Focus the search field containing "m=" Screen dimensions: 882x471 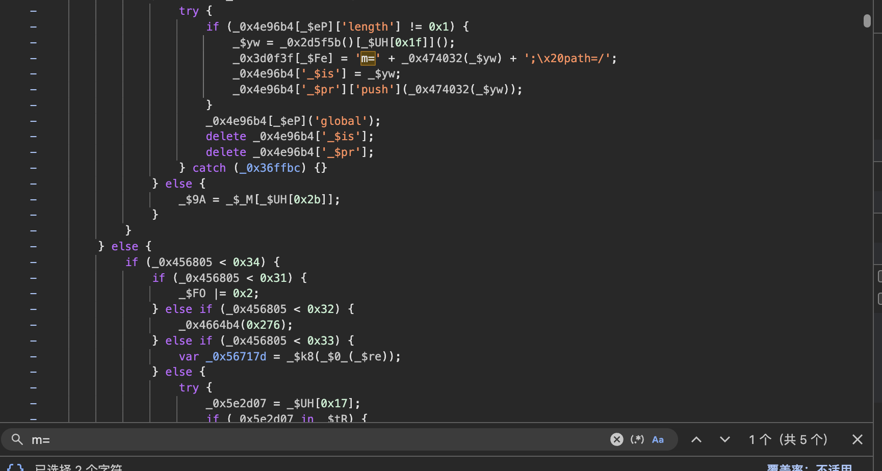click(x=306, y=439)
